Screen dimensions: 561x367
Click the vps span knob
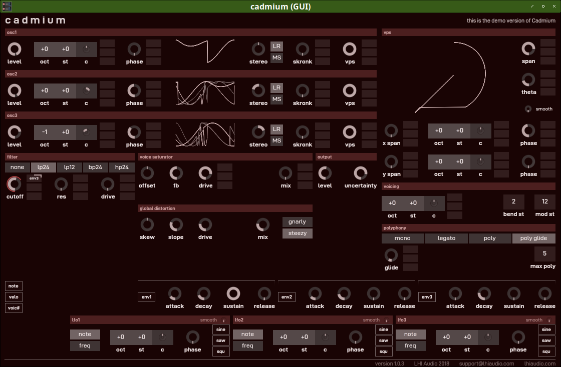[528, 48]
